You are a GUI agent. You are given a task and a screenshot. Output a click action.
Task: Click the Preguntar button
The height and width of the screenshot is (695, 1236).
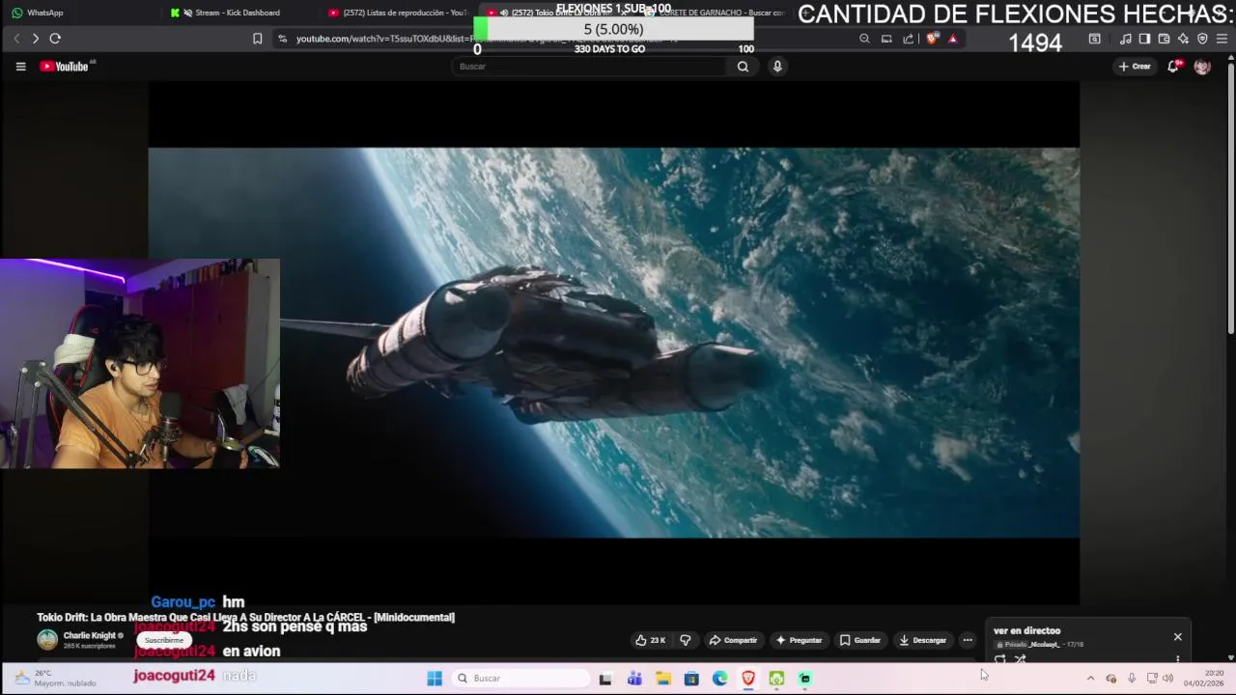coord(799,640)
